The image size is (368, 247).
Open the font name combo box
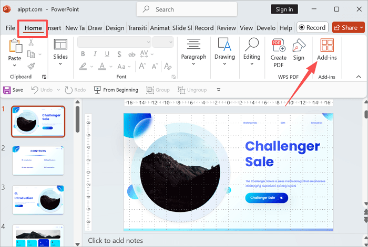click(114, 42)
